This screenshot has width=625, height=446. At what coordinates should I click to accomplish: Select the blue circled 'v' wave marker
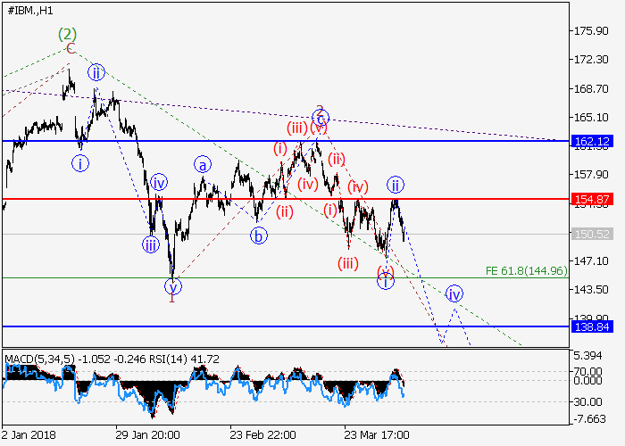tap(172, 286)
